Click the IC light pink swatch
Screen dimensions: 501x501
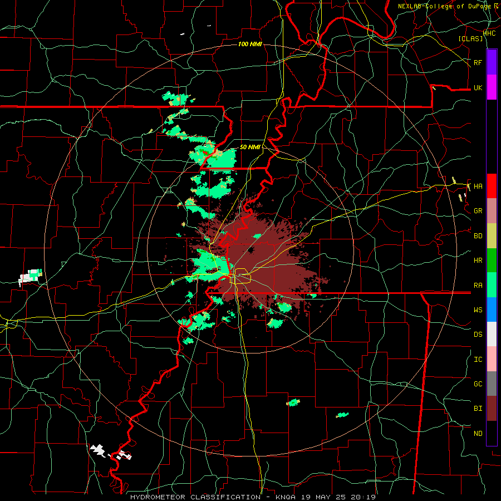pyautogui.click(x=492, y=359)
